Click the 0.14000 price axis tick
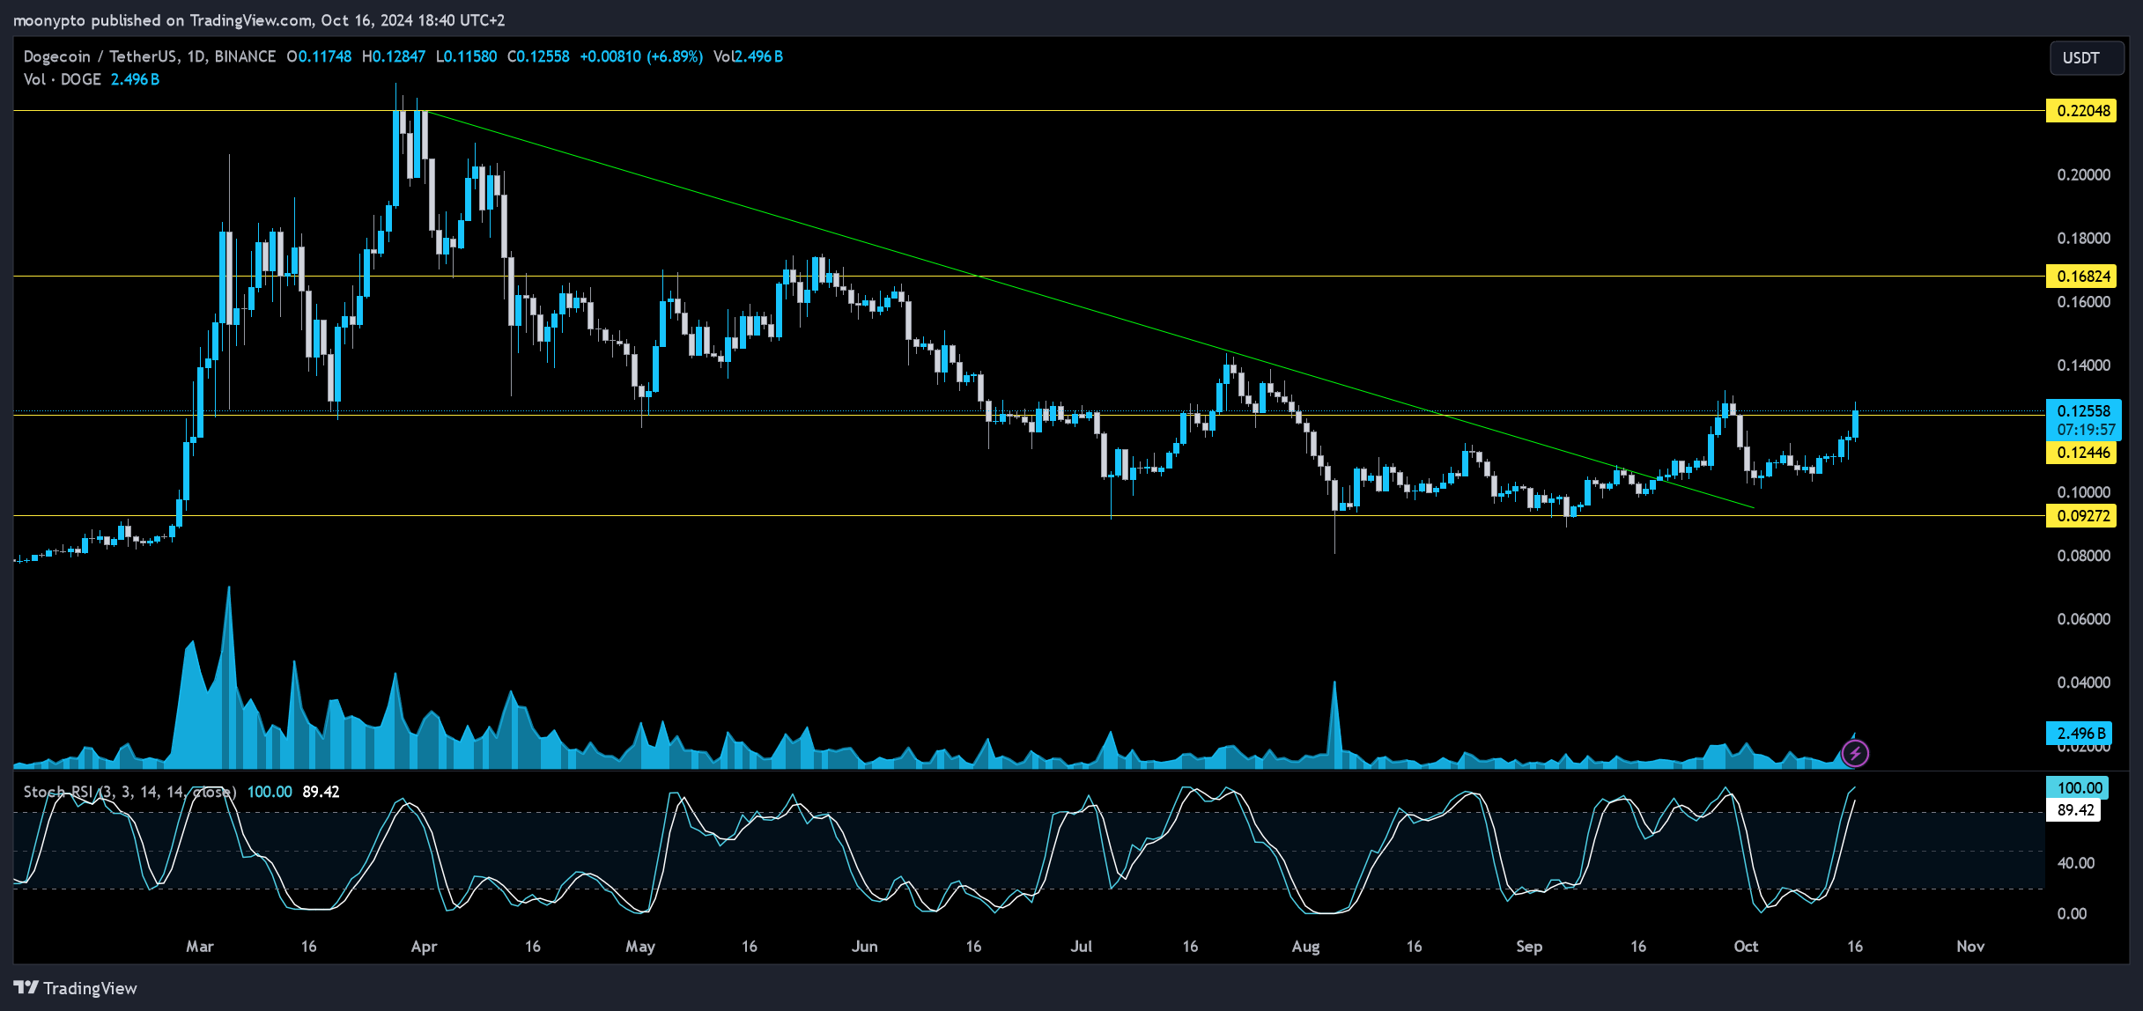The width and height of the screenshot is (2143, 1011). tap(2083, 365)
